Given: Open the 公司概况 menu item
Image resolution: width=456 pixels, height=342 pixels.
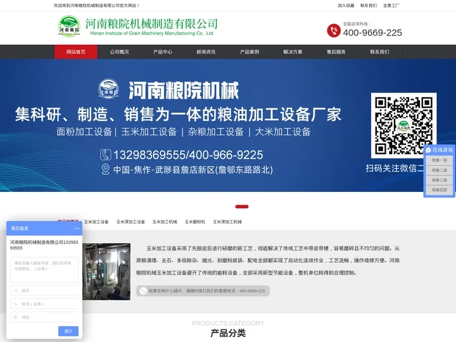Looking at the screenshot, I should 119,52.
